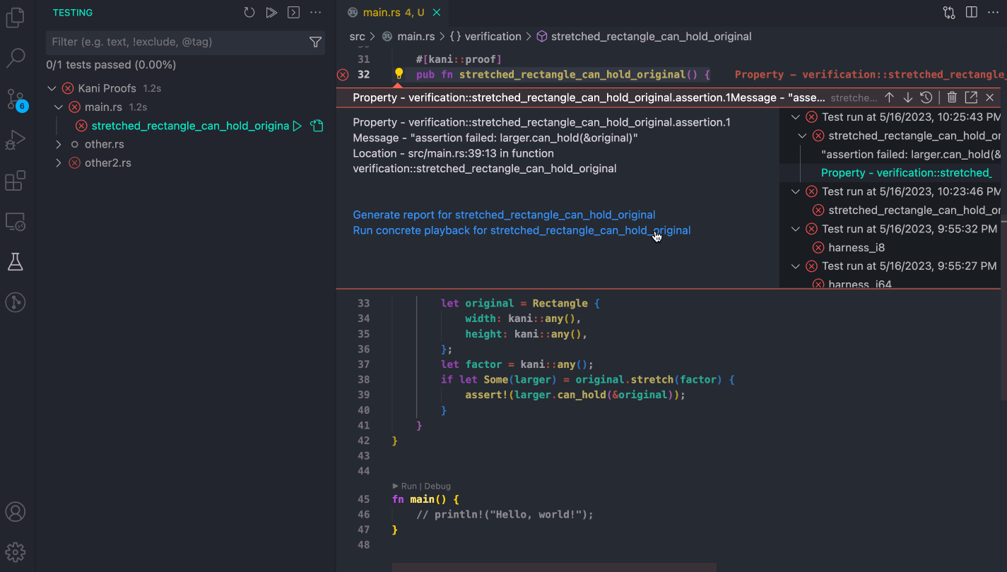
Task: Open the Extensions view
Action: tap(16, 181)
